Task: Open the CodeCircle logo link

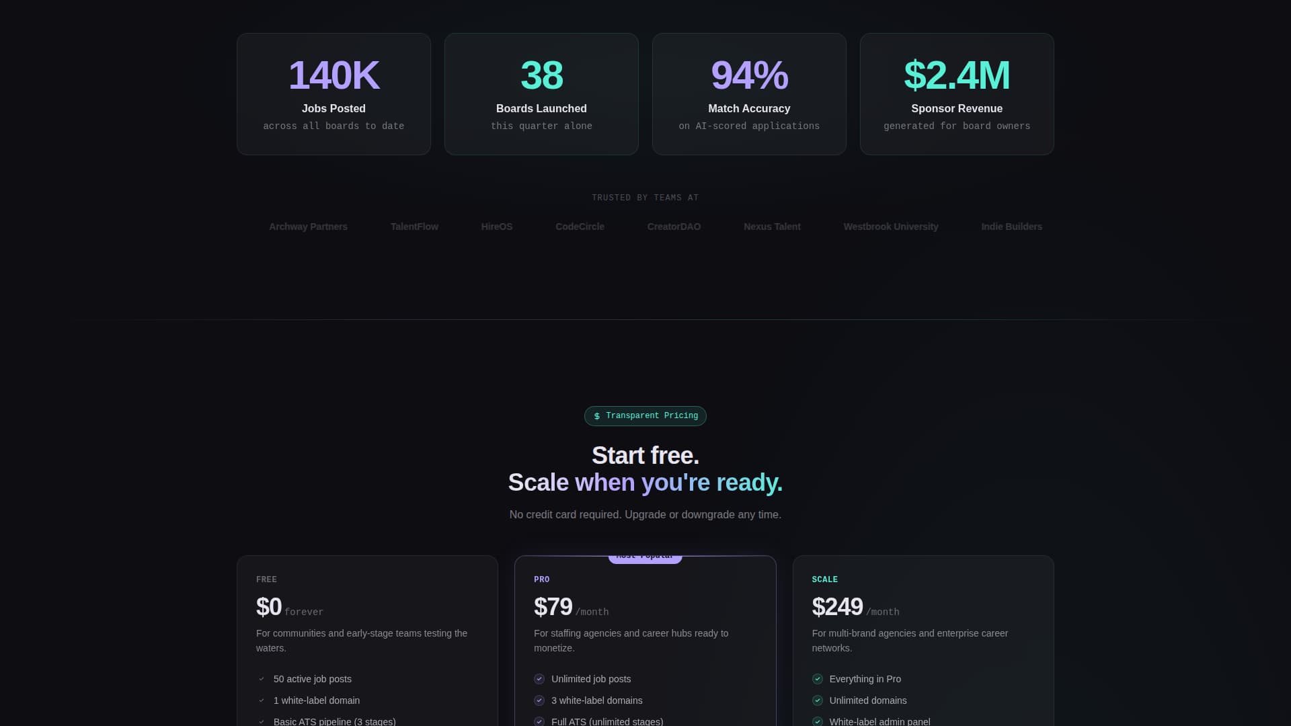Action: 580,227
